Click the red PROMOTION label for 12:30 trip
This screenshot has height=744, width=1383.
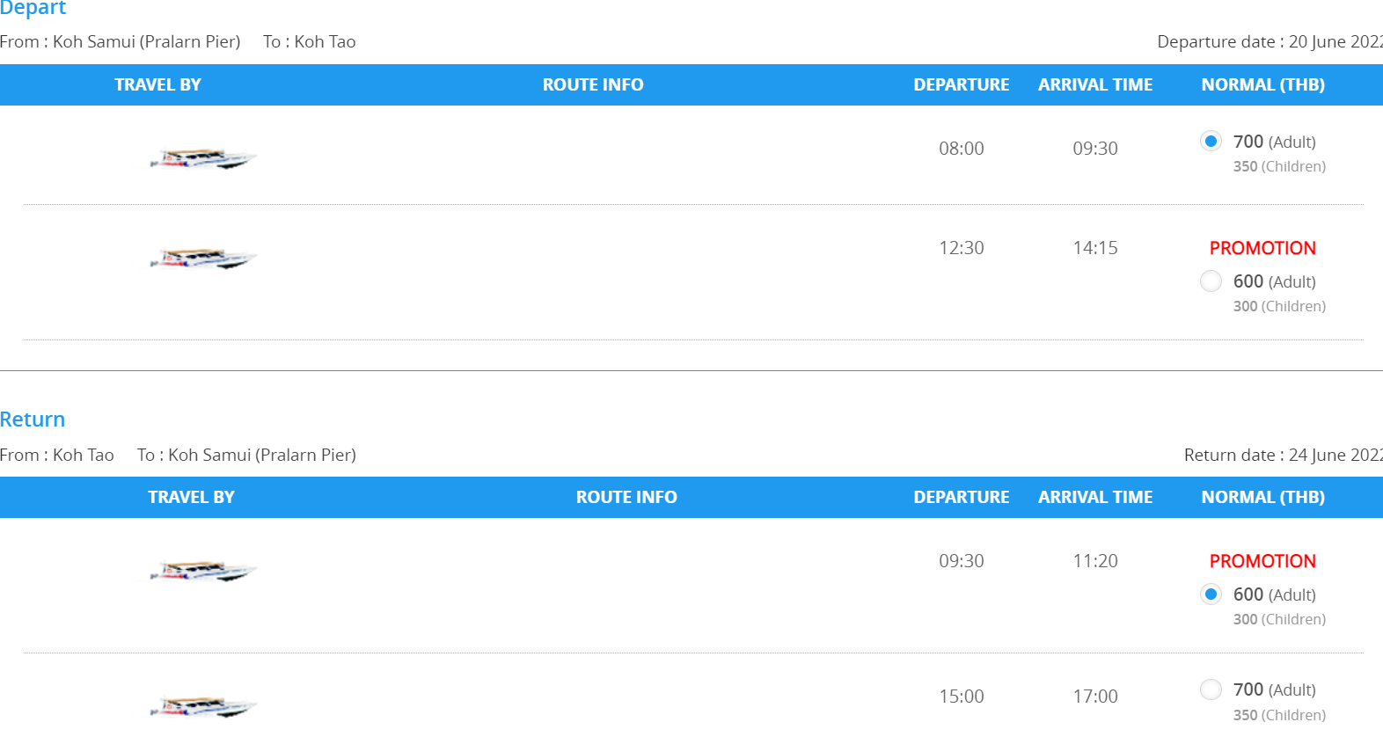pos(1262,248)
